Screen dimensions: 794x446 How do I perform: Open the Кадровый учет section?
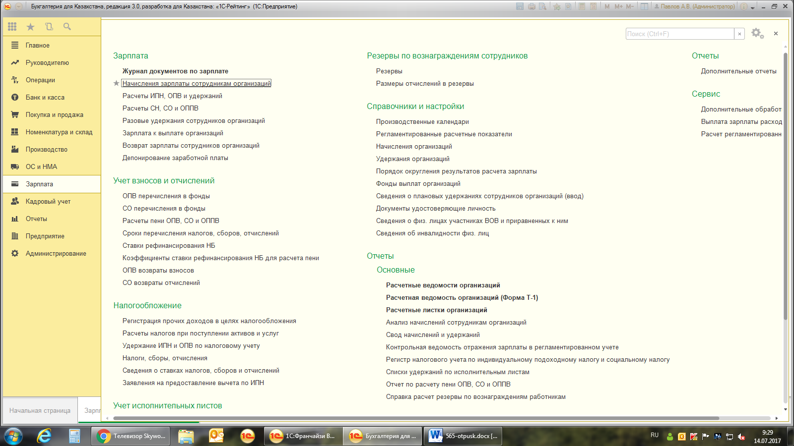(52, 201)
